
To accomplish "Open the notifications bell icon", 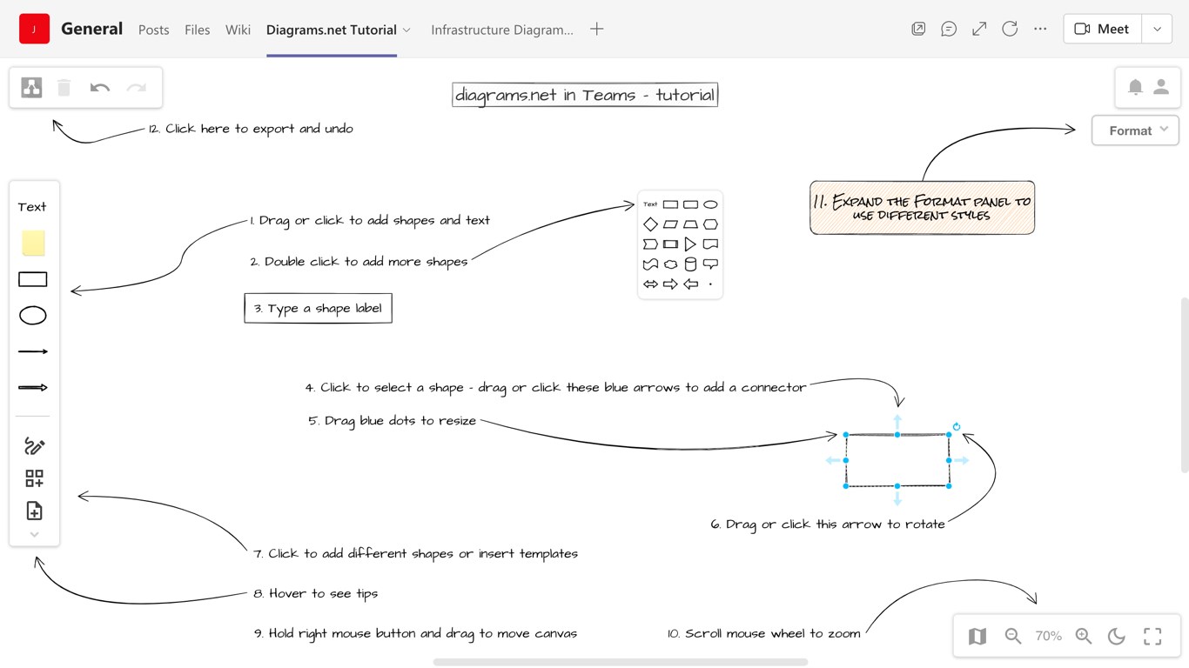I will pos(1135,87).
